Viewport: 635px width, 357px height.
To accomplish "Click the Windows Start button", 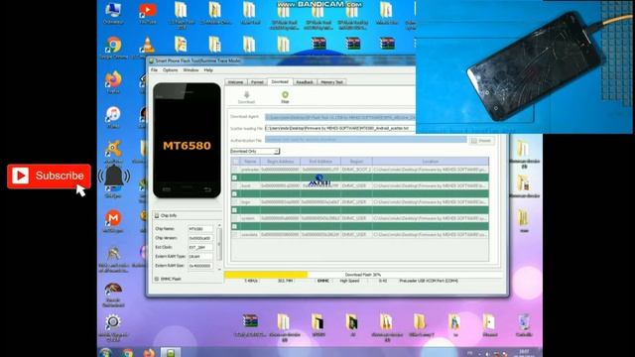I will tap(106, 353).
